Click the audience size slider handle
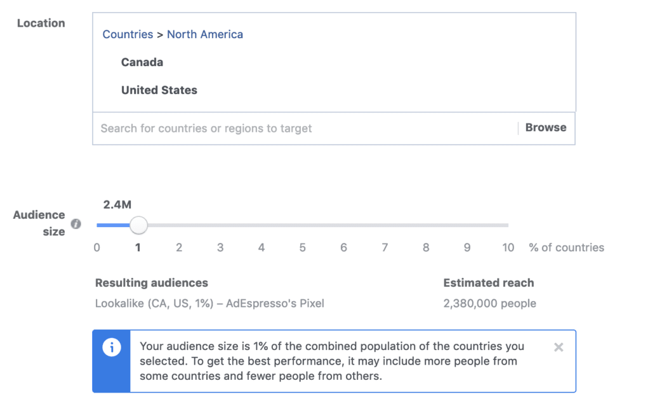 (x=138, y=225)
